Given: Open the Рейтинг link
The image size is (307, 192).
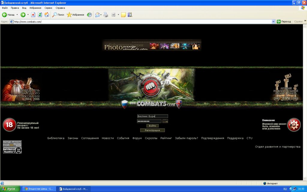Looking at the screenshot, I should tap(166, 138).
